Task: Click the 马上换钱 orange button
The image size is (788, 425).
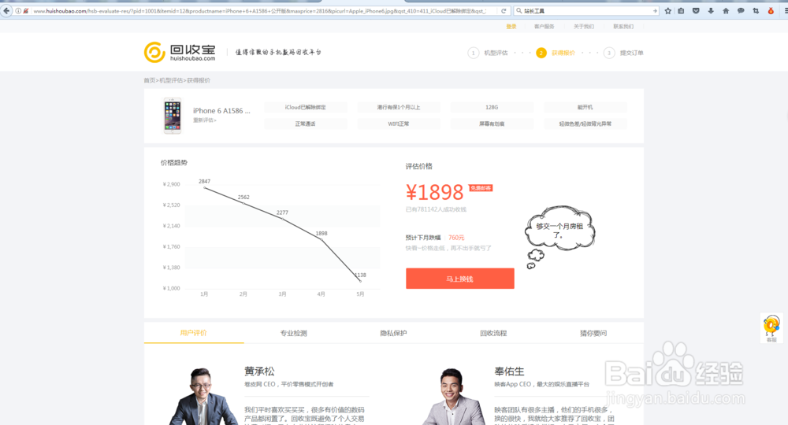Action: click(460, 279)
